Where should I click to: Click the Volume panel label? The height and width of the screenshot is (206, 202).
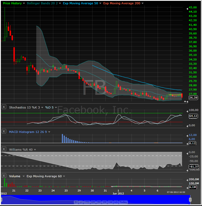15,176
